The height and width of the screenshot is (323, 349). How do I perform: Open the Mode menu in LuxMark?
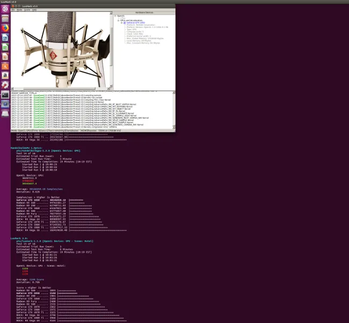[19, 10]
